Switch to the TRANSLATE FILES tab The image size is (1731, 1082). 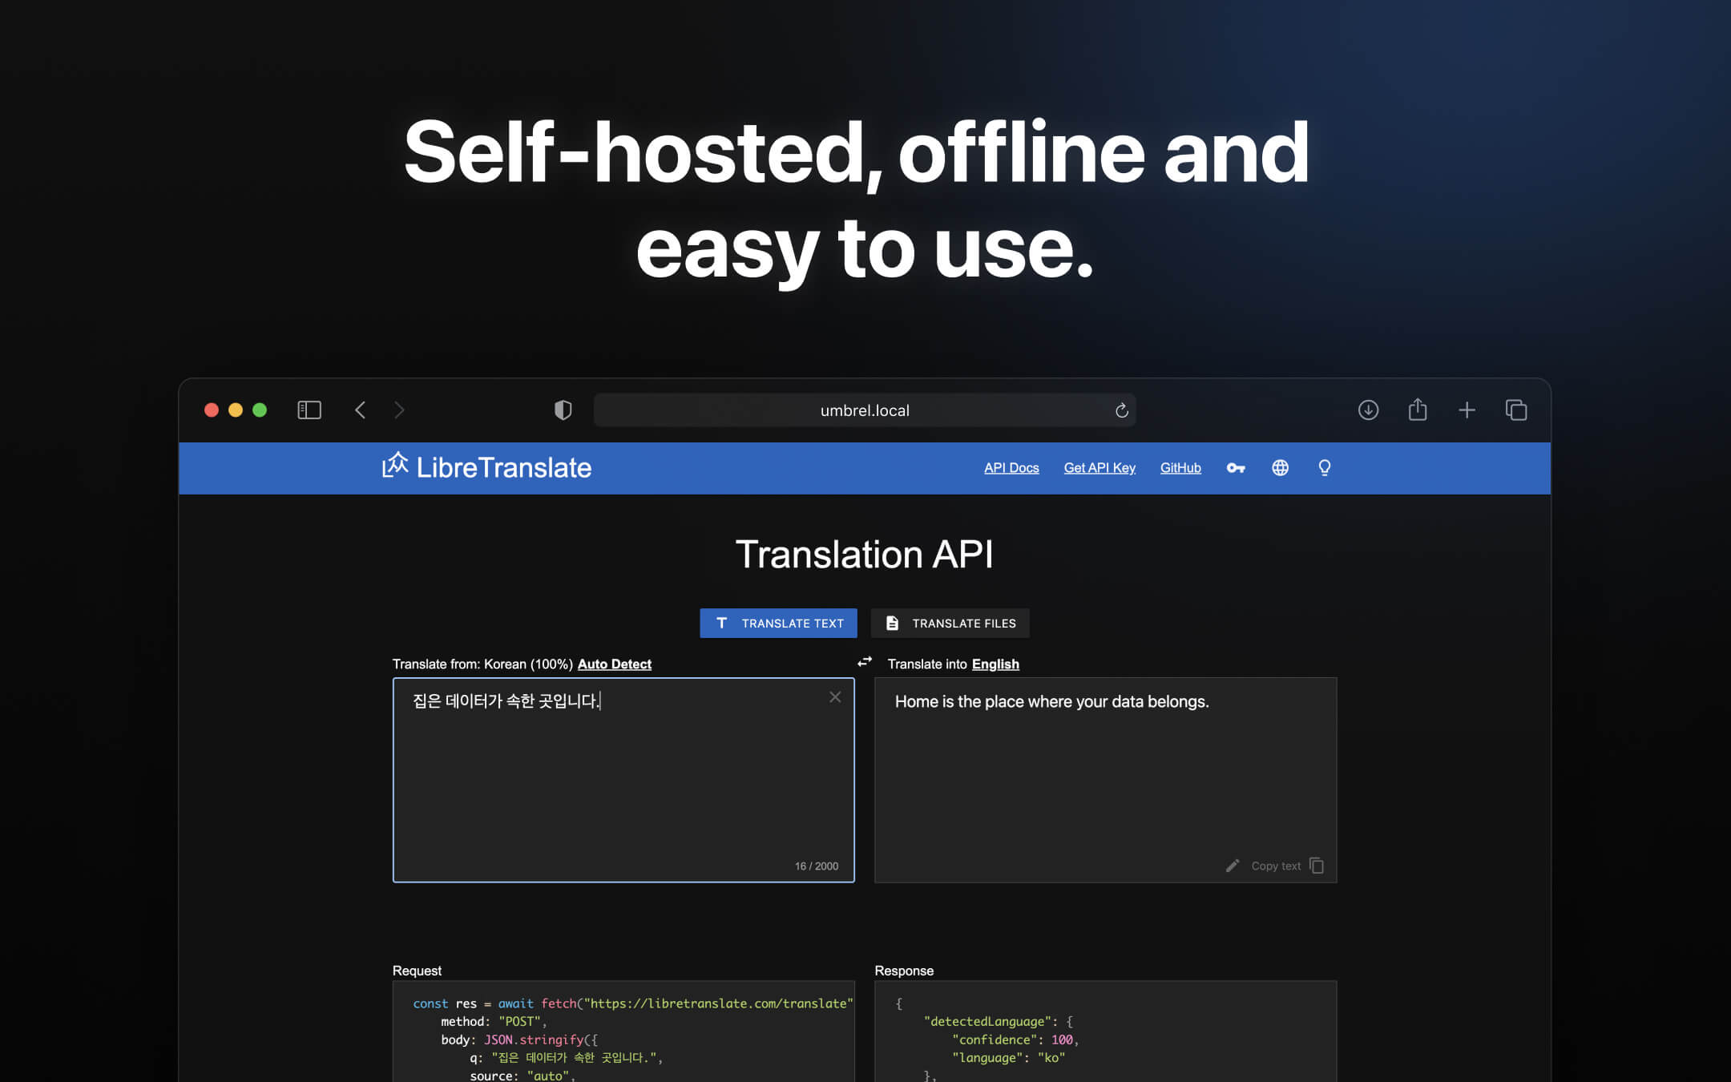[950, 623]
